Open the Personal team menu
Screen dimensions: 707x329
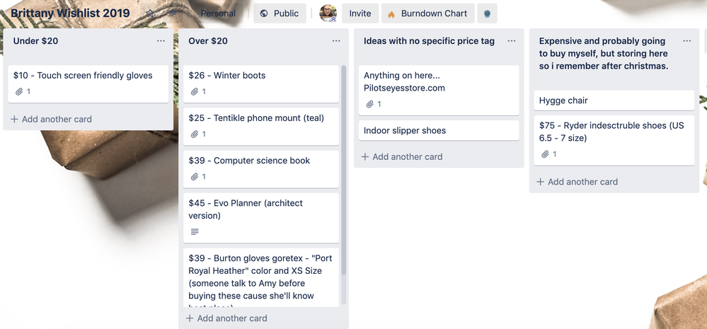click(218, 13)
